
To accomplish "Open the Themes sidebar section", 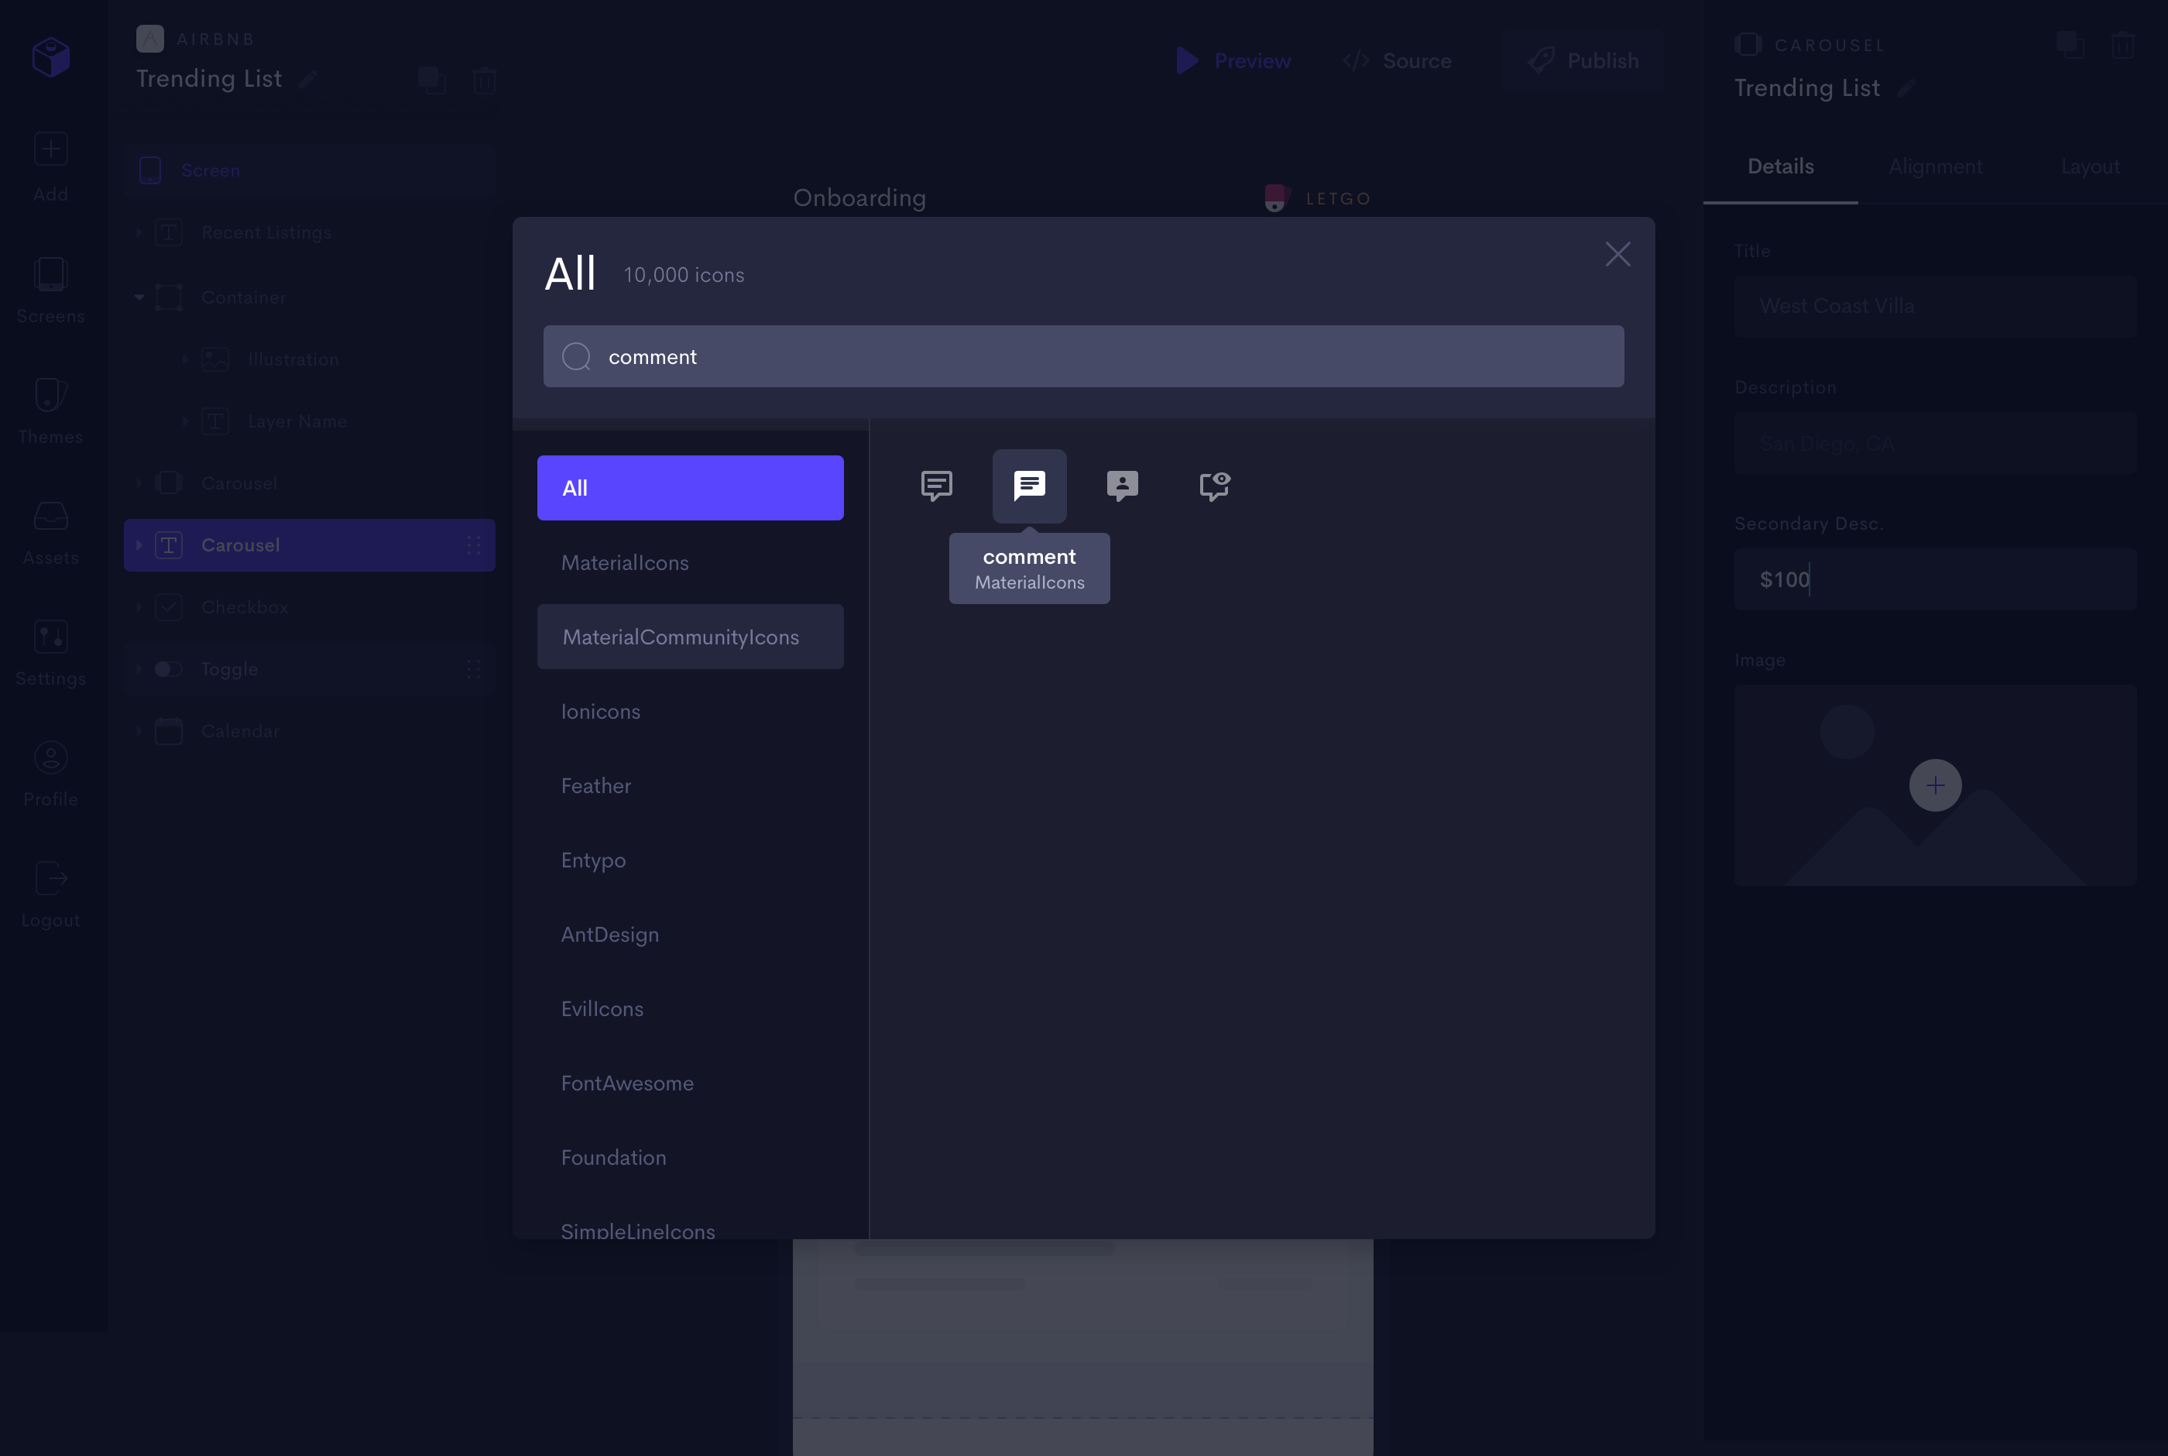I will pos(51,410).
